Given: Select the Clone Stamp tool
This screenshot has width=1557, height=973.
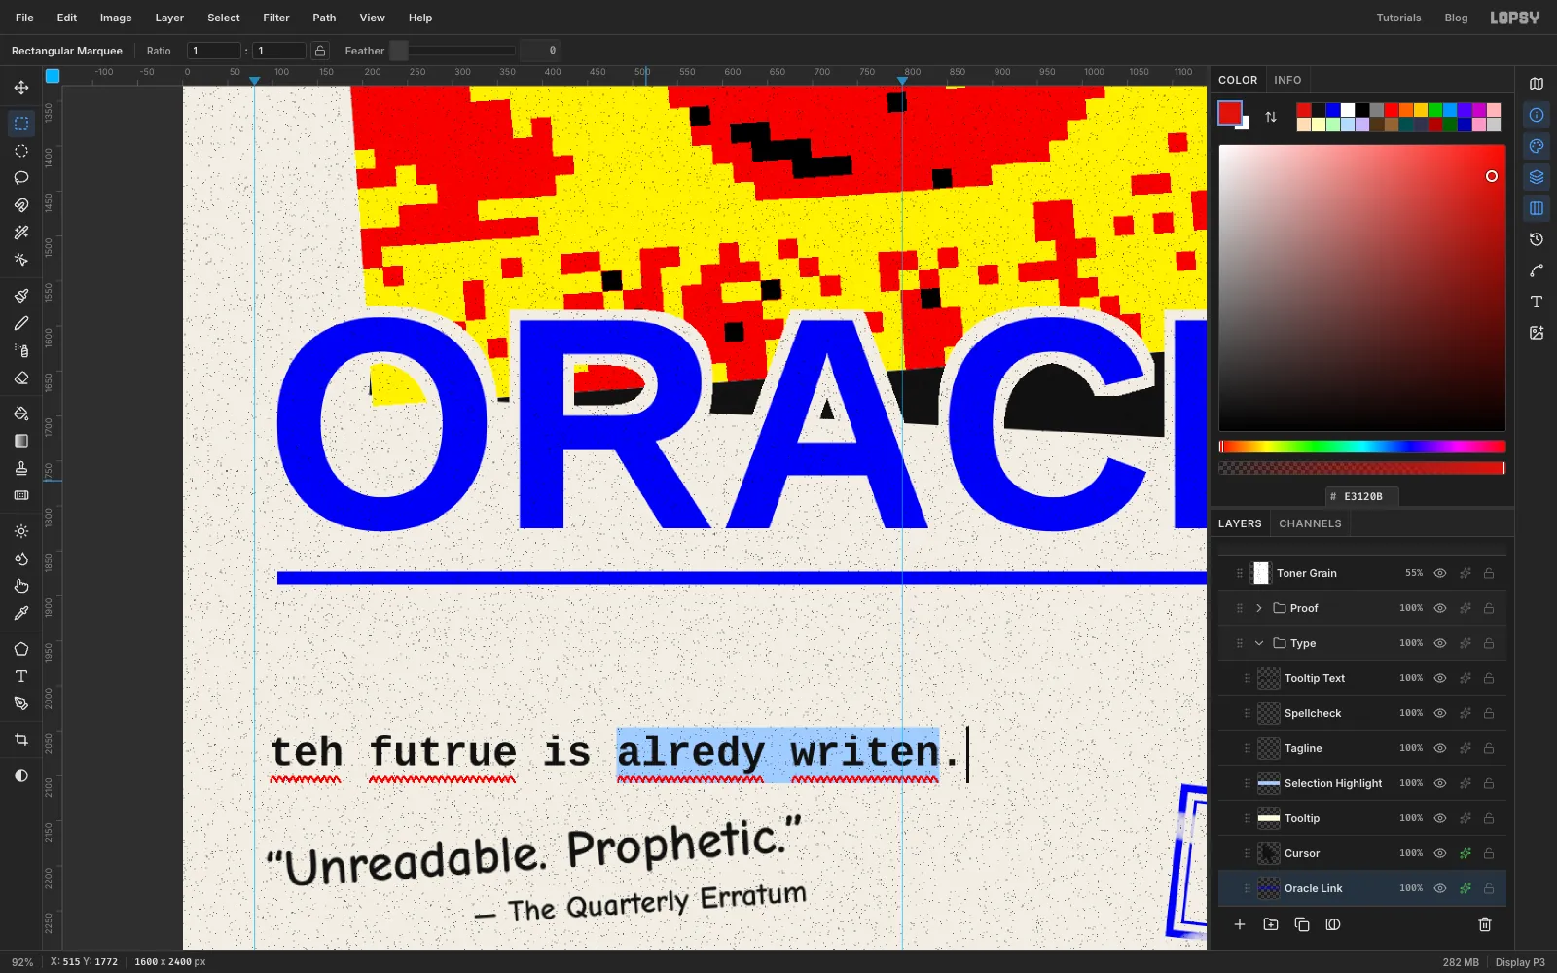Looking at the screenshot, I should tap(21, 468).
